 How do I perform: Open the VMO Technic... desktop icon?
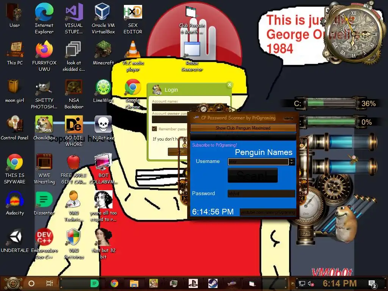pyautogui.click(x=74, y=206)
